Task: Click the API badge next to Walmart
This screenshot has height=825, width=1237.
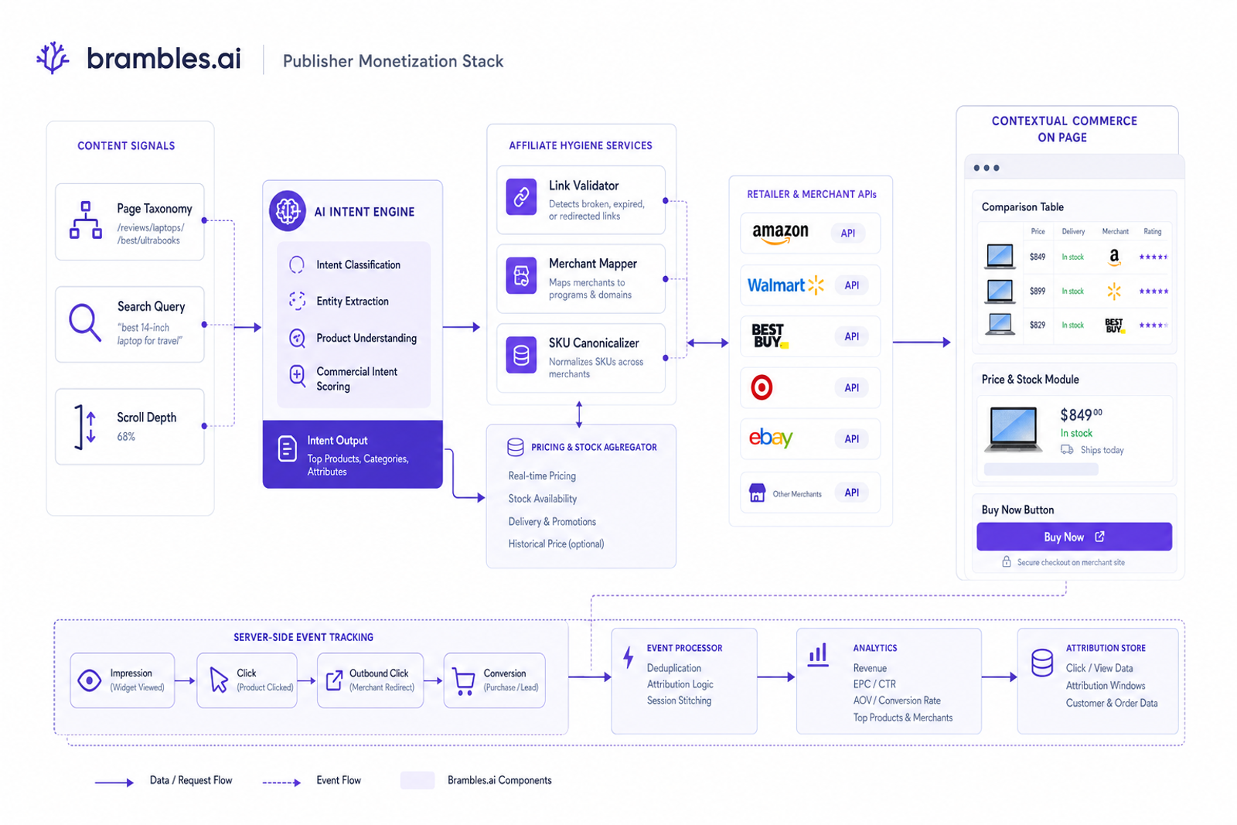Action: pyautogui.click(x=852, y=285)
